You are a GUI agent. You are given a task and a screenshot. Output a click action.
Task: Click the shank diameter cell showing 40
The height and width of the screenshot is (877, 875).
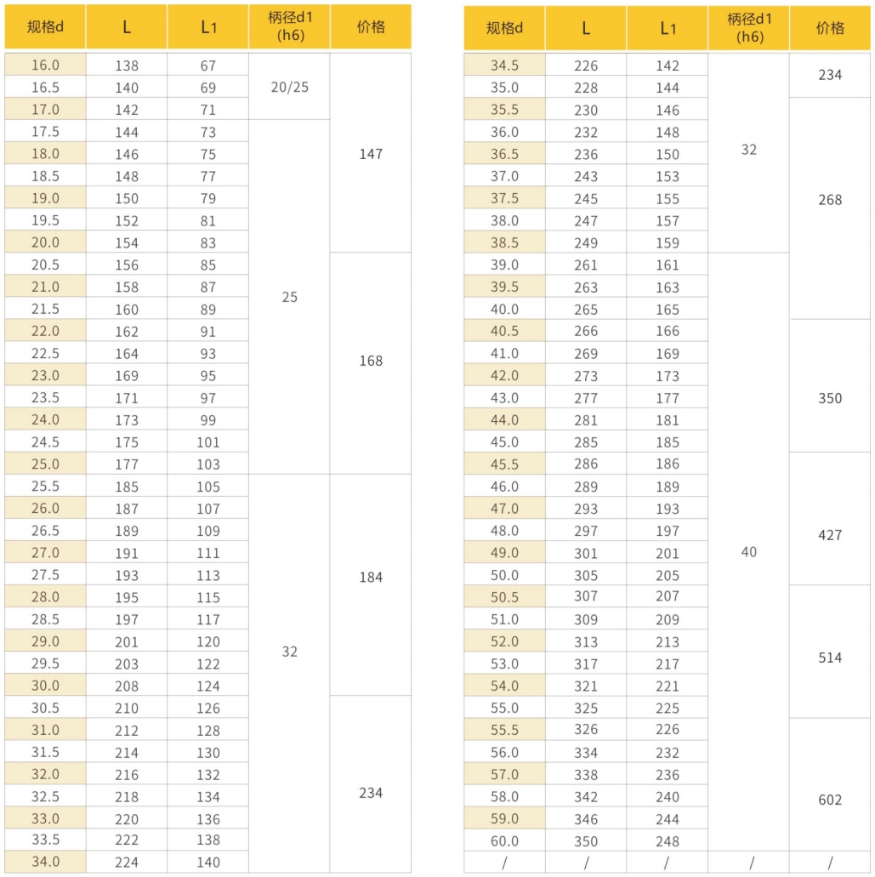tap(748, 552)
